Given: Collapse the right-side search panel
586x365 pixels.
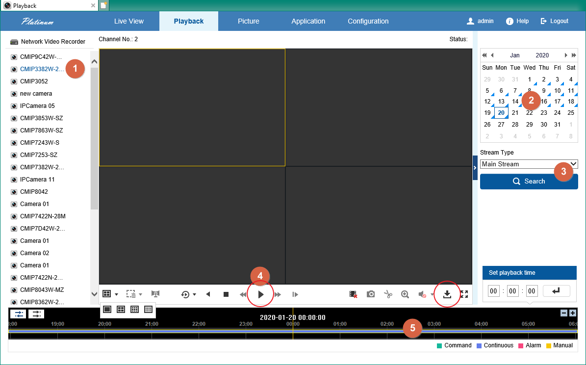Looking at the screenshot, I should point(475,168).
